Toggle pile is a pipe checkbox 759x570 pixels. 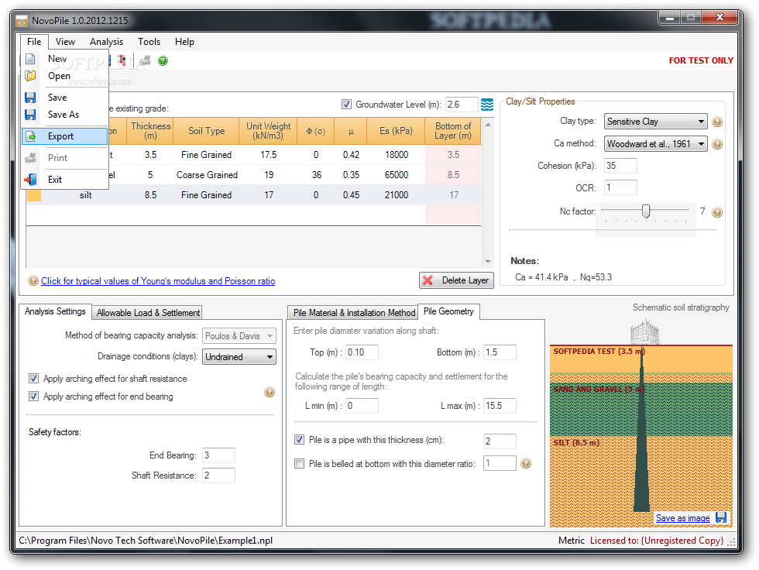300,440
